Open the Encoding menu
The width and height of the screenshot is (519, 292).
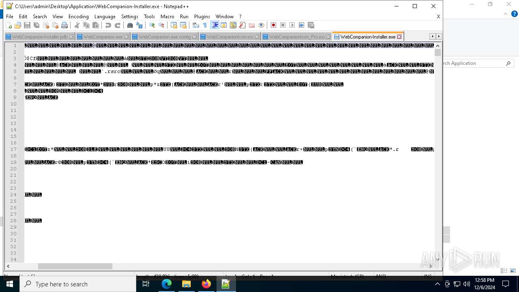tap(78, 17)
